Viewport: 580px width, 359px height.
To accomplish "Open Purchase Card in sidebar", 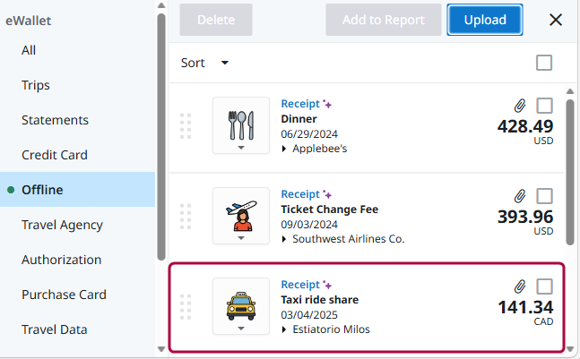I will pyautogui.click(x=77, y=295).
